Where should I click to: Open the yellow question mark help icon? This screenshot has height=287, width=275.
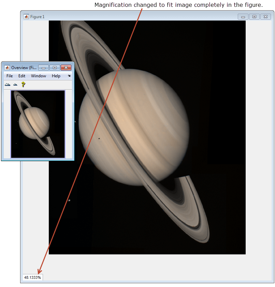(23, 84)
